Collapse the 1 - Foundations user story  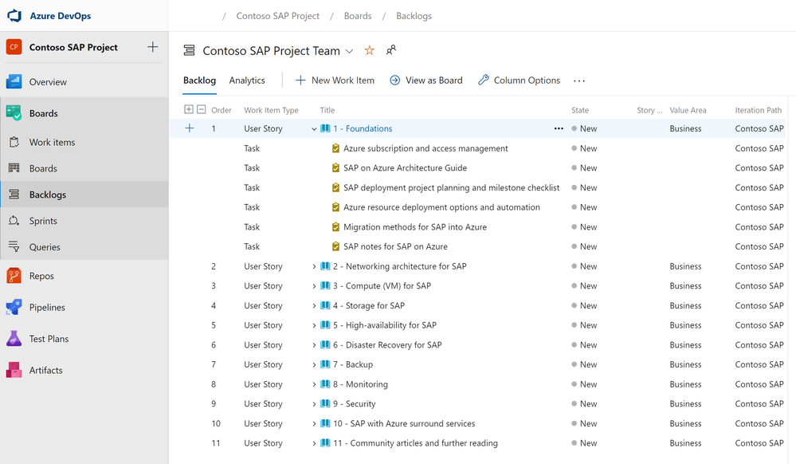coord(315,129)
